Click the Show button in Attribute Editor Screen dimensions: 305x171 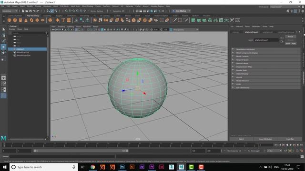pyautogui.click(x=288, y=44)
